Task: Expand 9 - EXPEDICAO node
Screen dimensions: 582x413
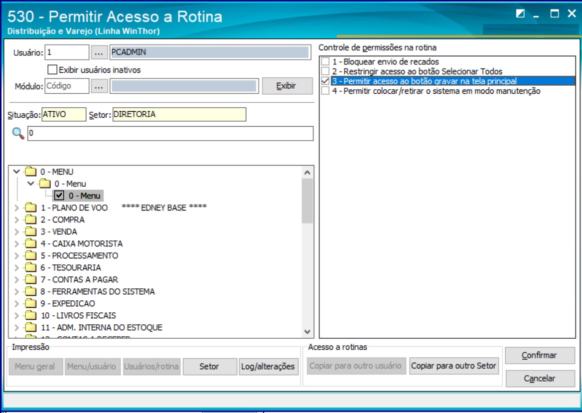Action: [16, 303]
